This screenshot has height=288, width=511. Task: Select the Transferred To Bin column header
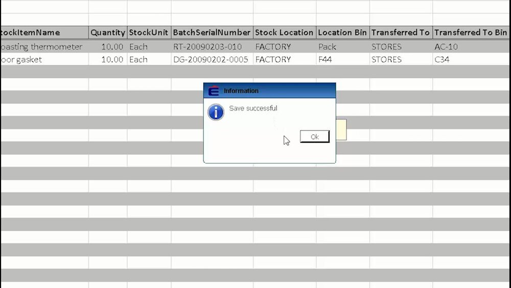click(471, 33)
